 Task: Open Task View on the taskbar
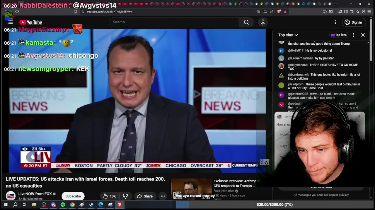(25, 205)
